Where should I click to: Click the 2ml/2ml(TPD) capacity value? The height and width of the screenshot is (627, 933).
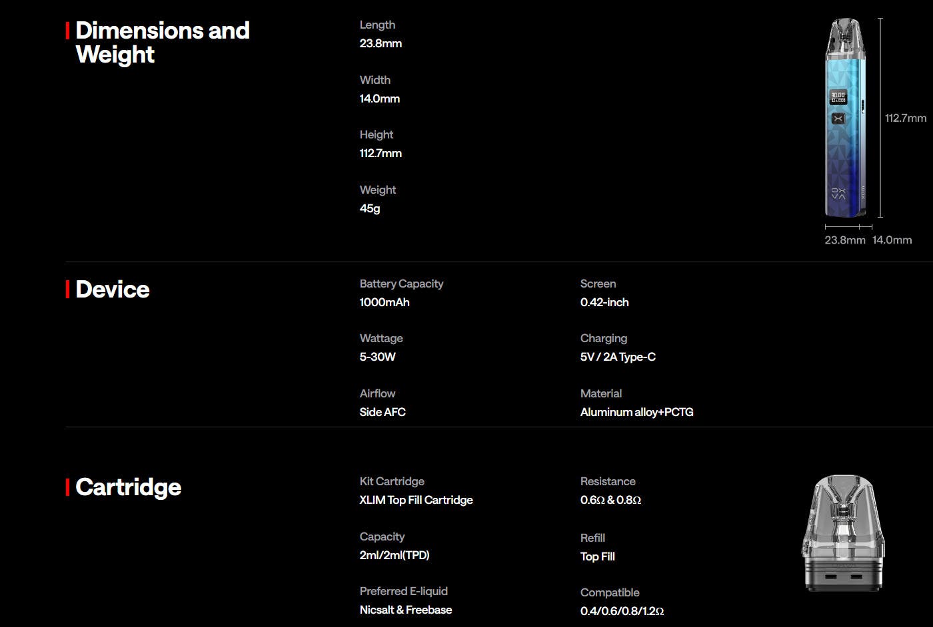(395, 555)
